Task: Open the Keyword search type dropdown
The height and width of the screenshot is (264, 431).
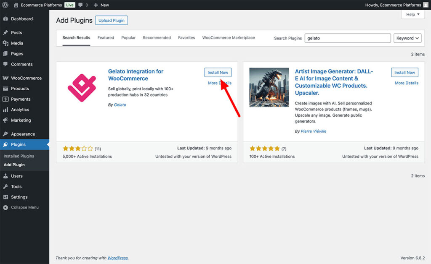Action: [x=407, y=38]
